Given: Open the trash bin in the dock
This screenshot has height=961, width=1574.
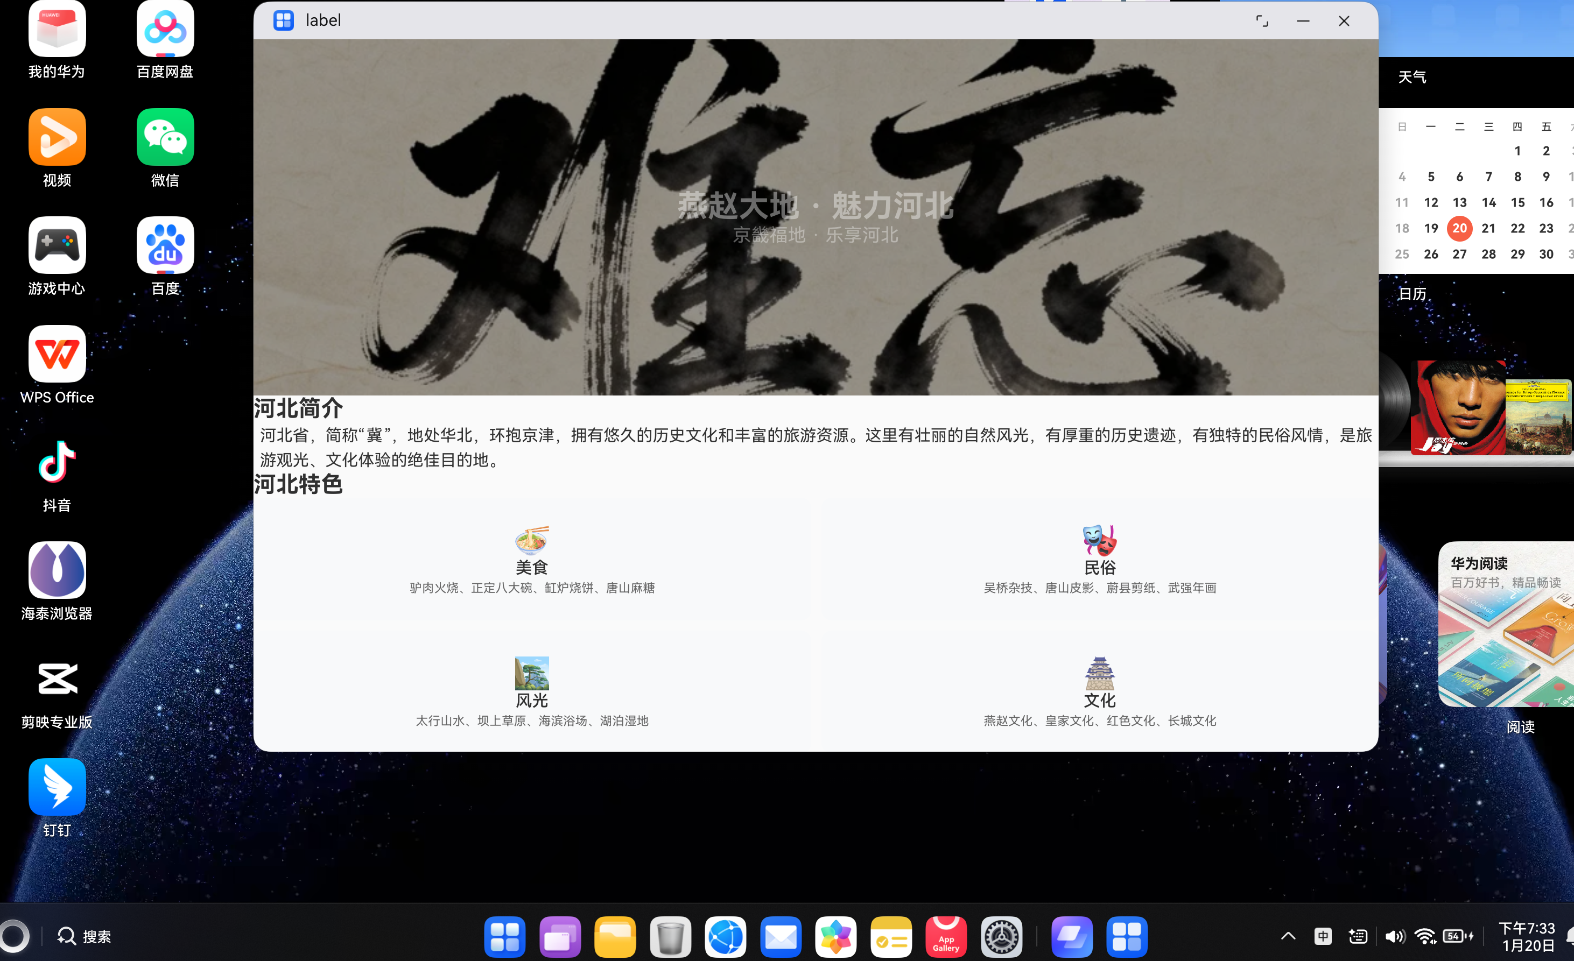Looking at the screenshot, I should 670,936.
